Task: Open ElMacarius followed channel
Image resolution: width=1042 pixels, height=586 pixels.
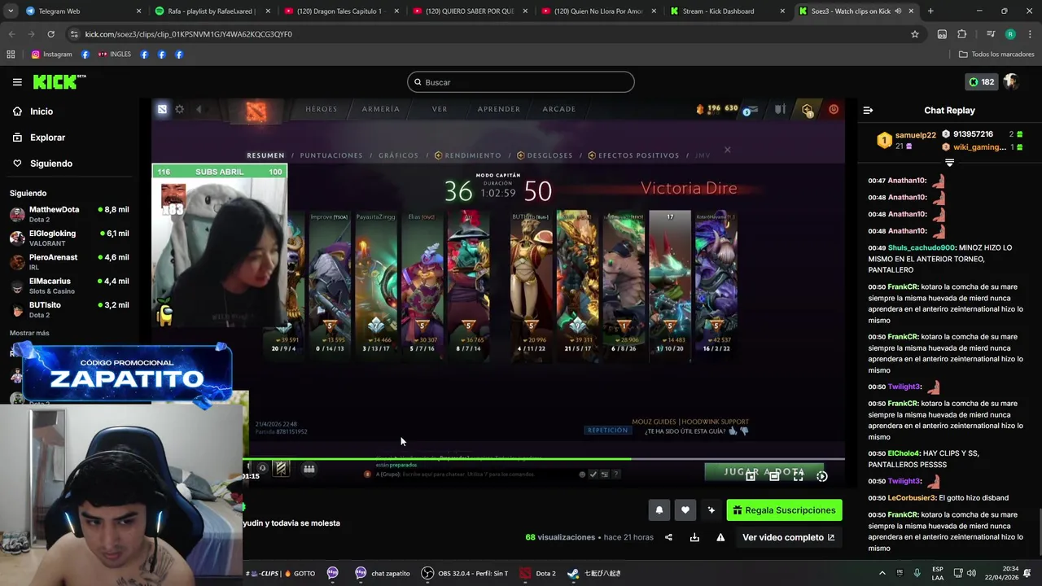Action: (x=69, y=286)
